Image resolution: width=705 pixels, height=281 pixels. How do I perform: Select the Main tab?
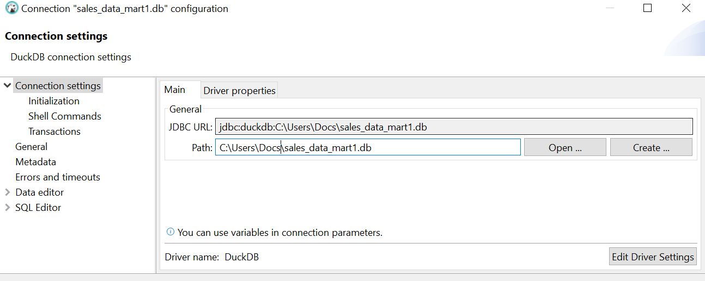(x=175, y=90)
